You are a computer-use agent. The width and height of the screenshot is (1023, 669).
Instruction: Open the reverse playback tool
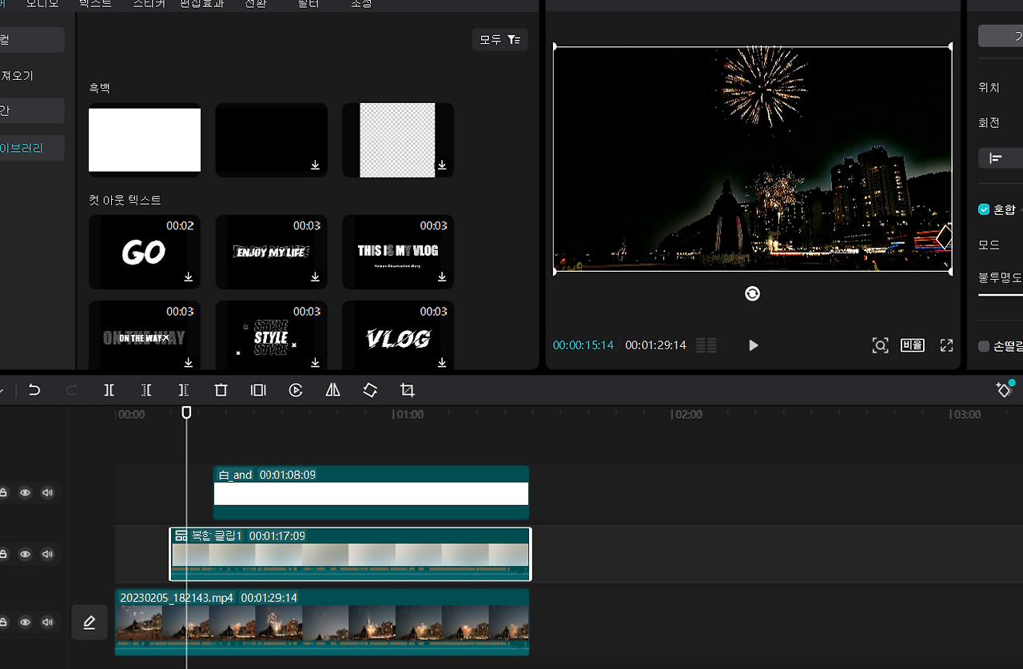pyautogui.click(x=296, y=390)
